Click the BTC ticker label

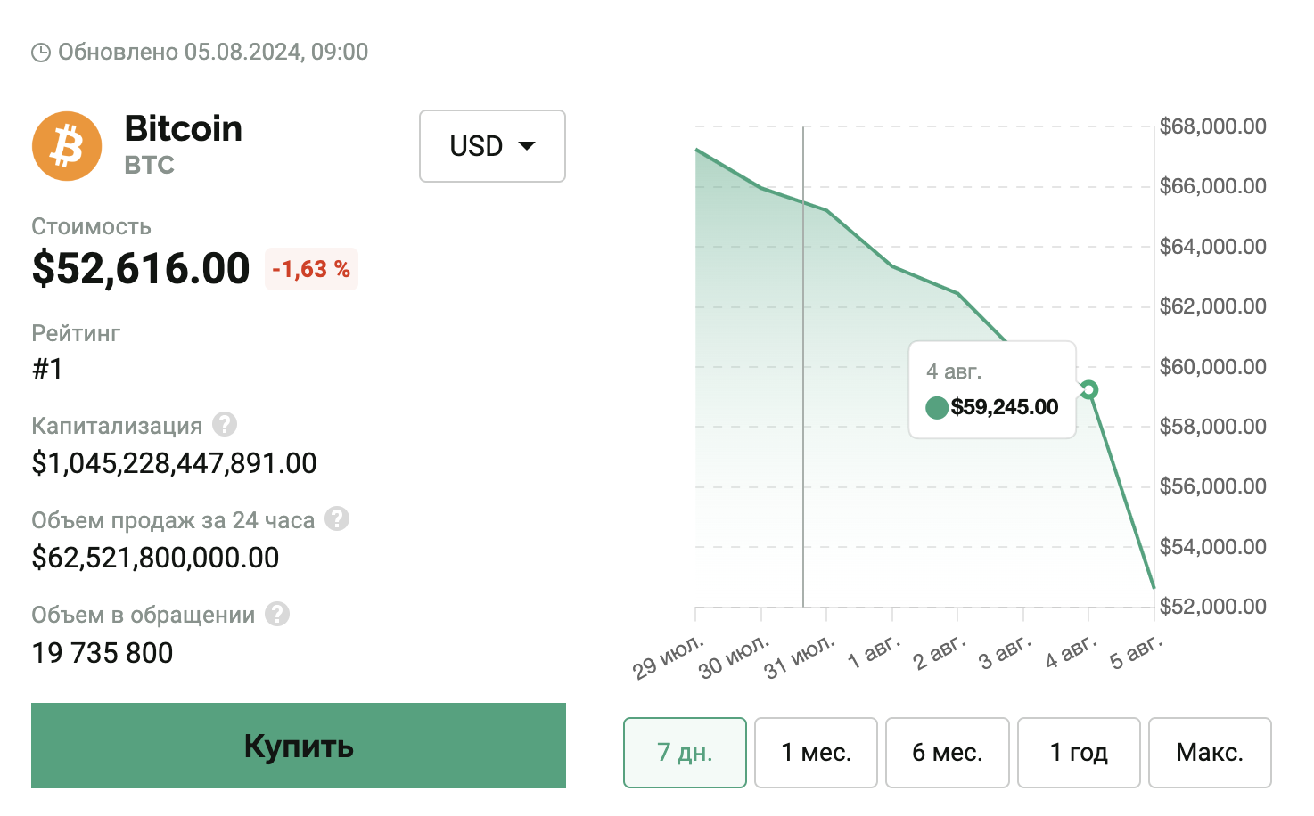coord(150,166)
